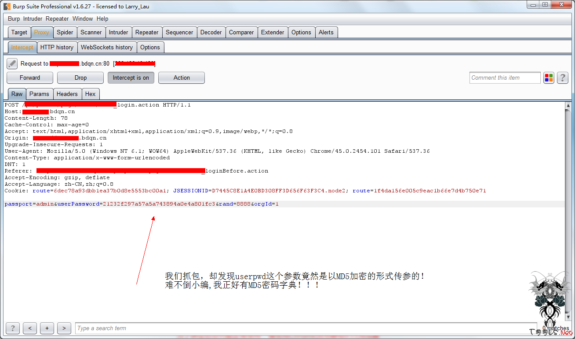Switch to the Extender tab
Screen dimensions: 575x339
[273, 32]
